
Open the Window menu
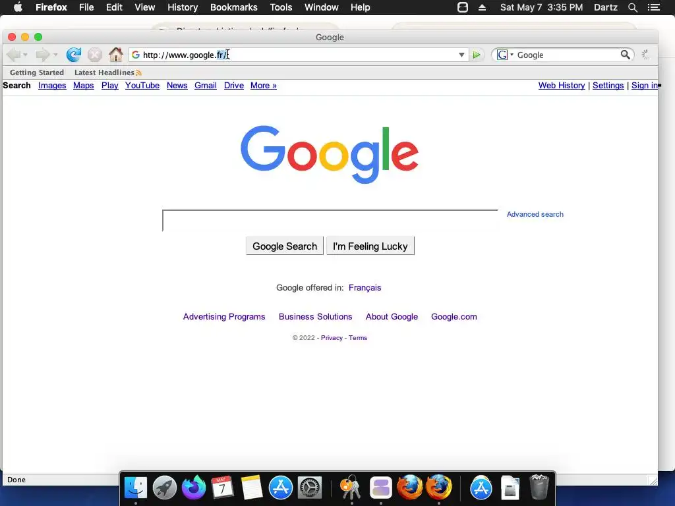[322, 7]
